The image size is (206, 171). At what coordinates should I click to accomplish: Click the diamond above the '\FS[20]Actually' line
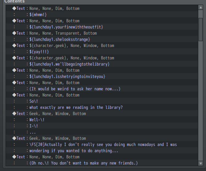[x=14, y=138]
